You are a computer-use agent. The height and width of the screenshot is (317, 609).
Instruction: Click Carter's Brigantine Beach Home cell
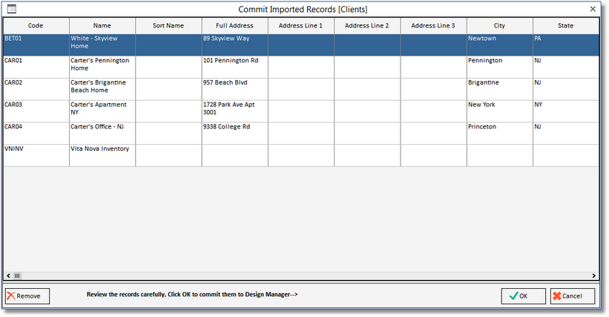[x=102, y=89]
